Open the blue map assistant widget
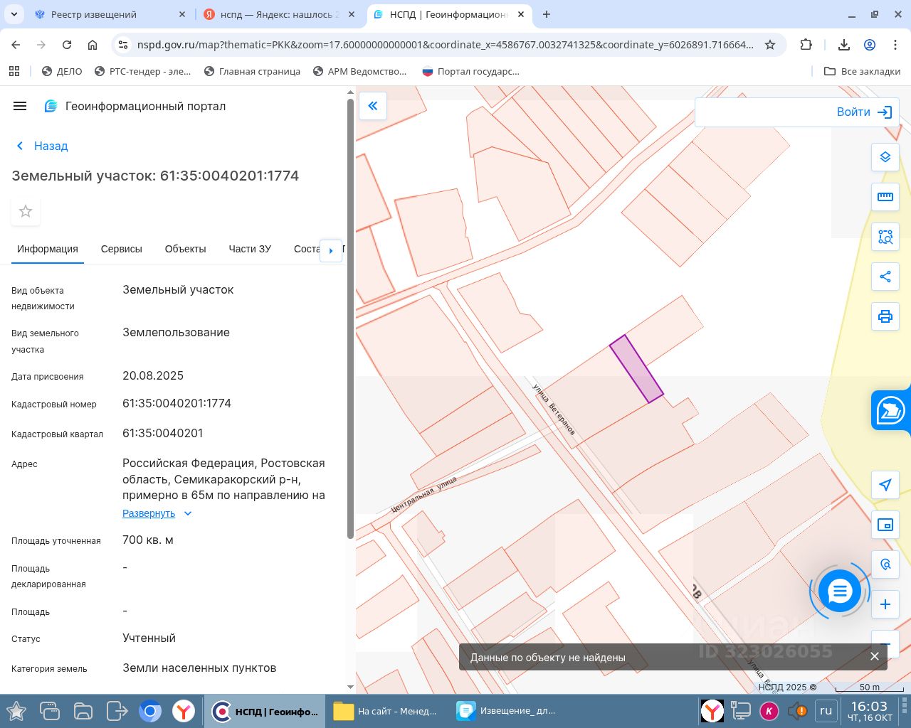 890,410
